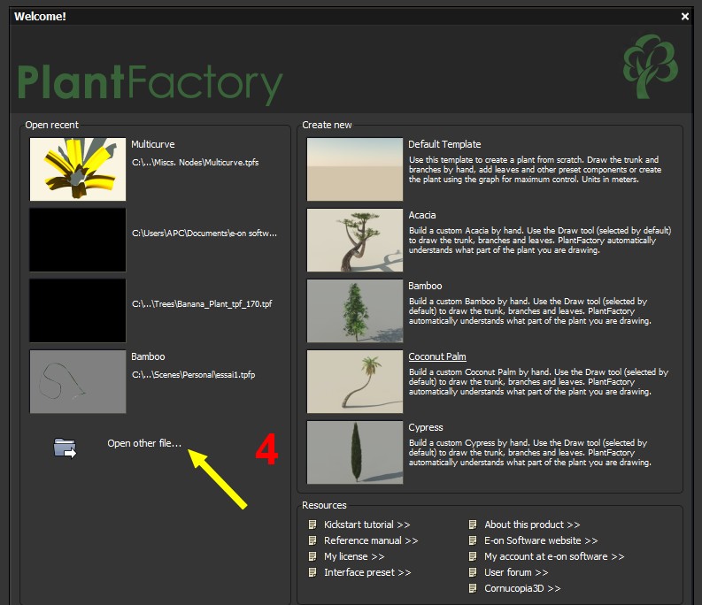Image resolution: width=702 pixels, height=605 pixels.
Task: Open the About this product >> link
Action: 532,525
